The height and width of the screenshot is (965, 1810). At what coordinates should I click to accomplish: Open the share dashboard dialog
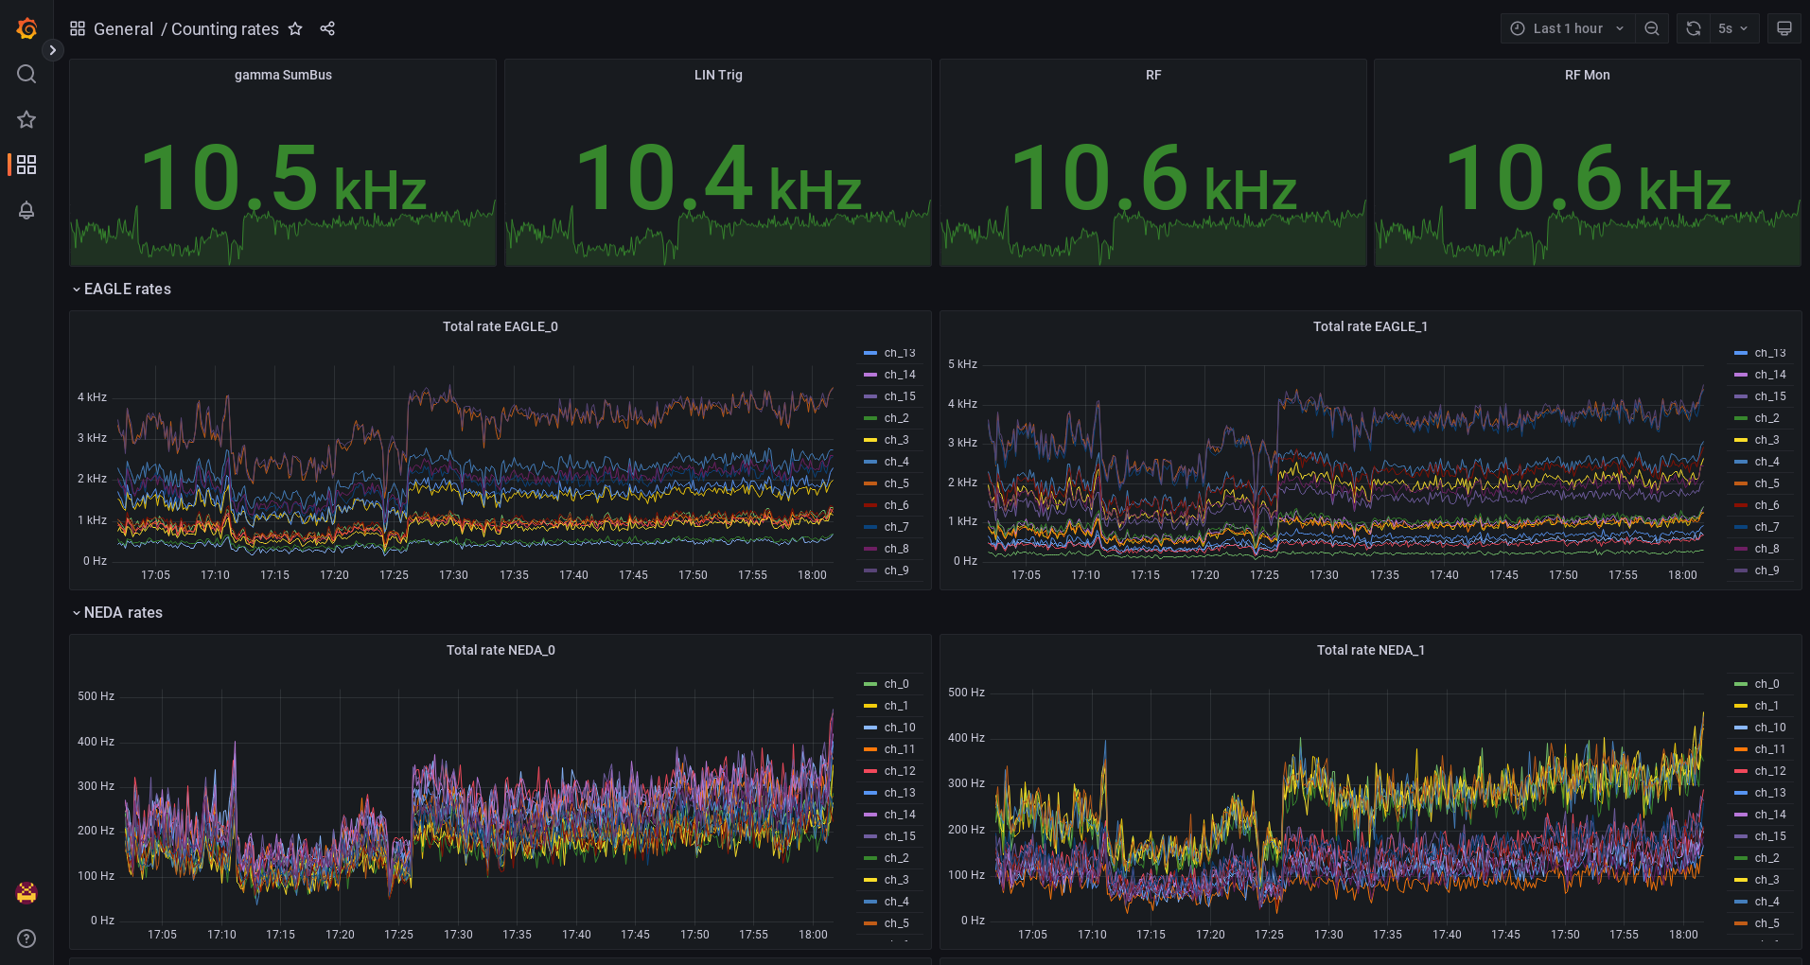point(327,28)
